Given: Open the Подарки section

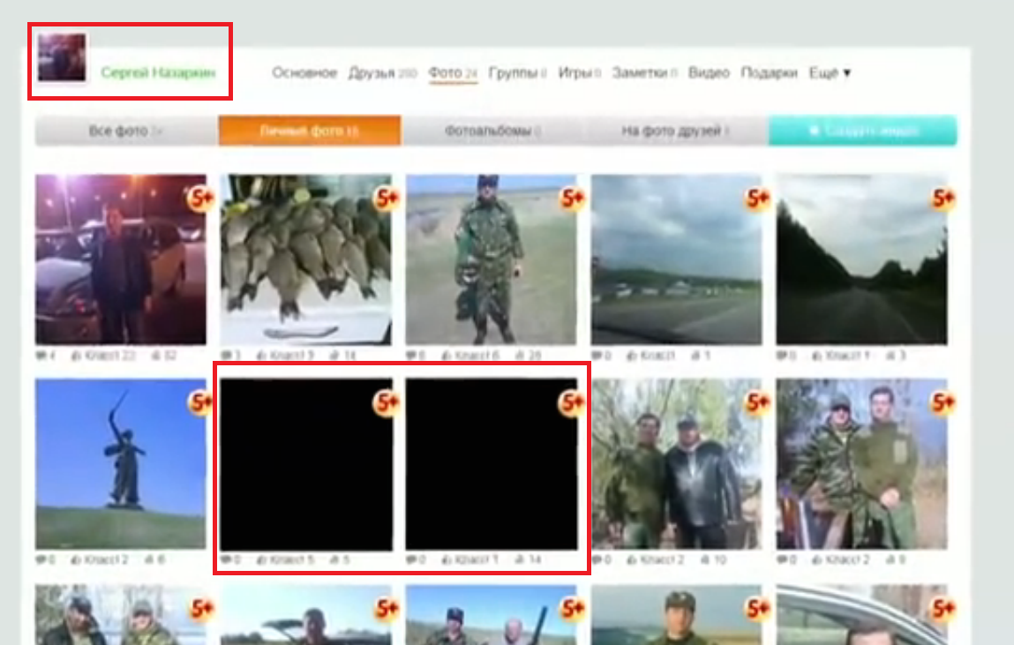Looking at the screenshot, I should 769,73.
